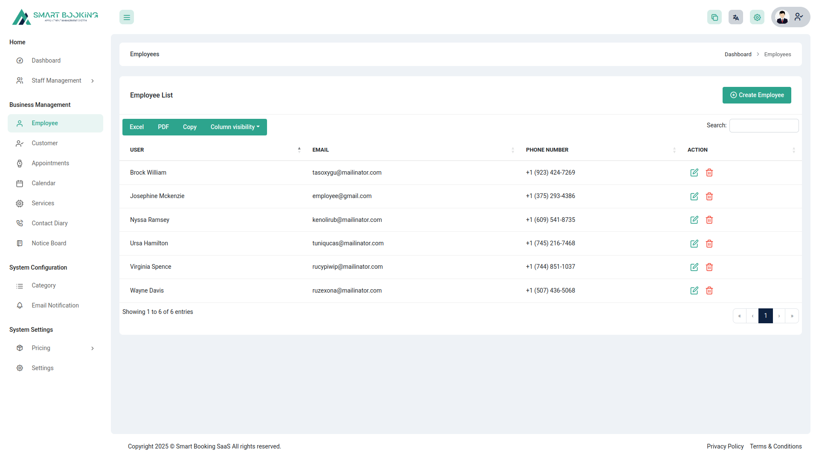The image size is (819, 460).
Task: Click the Create Employee button
Action: click(x=757, y=95)
